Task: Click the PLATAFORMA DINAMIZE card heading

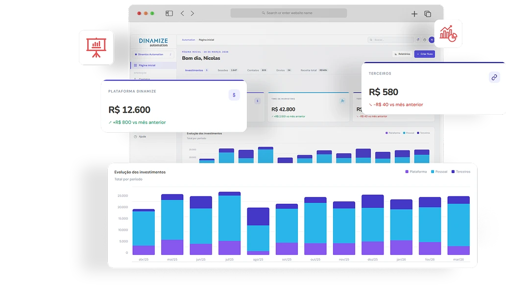Action: (x=132, y=91)
